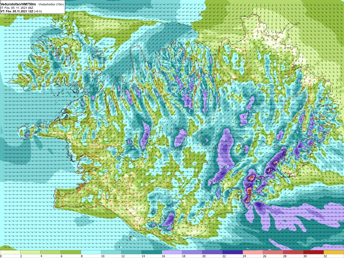Click the legend color between 12 and 14

pyautogui.click(x=131, y=252)
